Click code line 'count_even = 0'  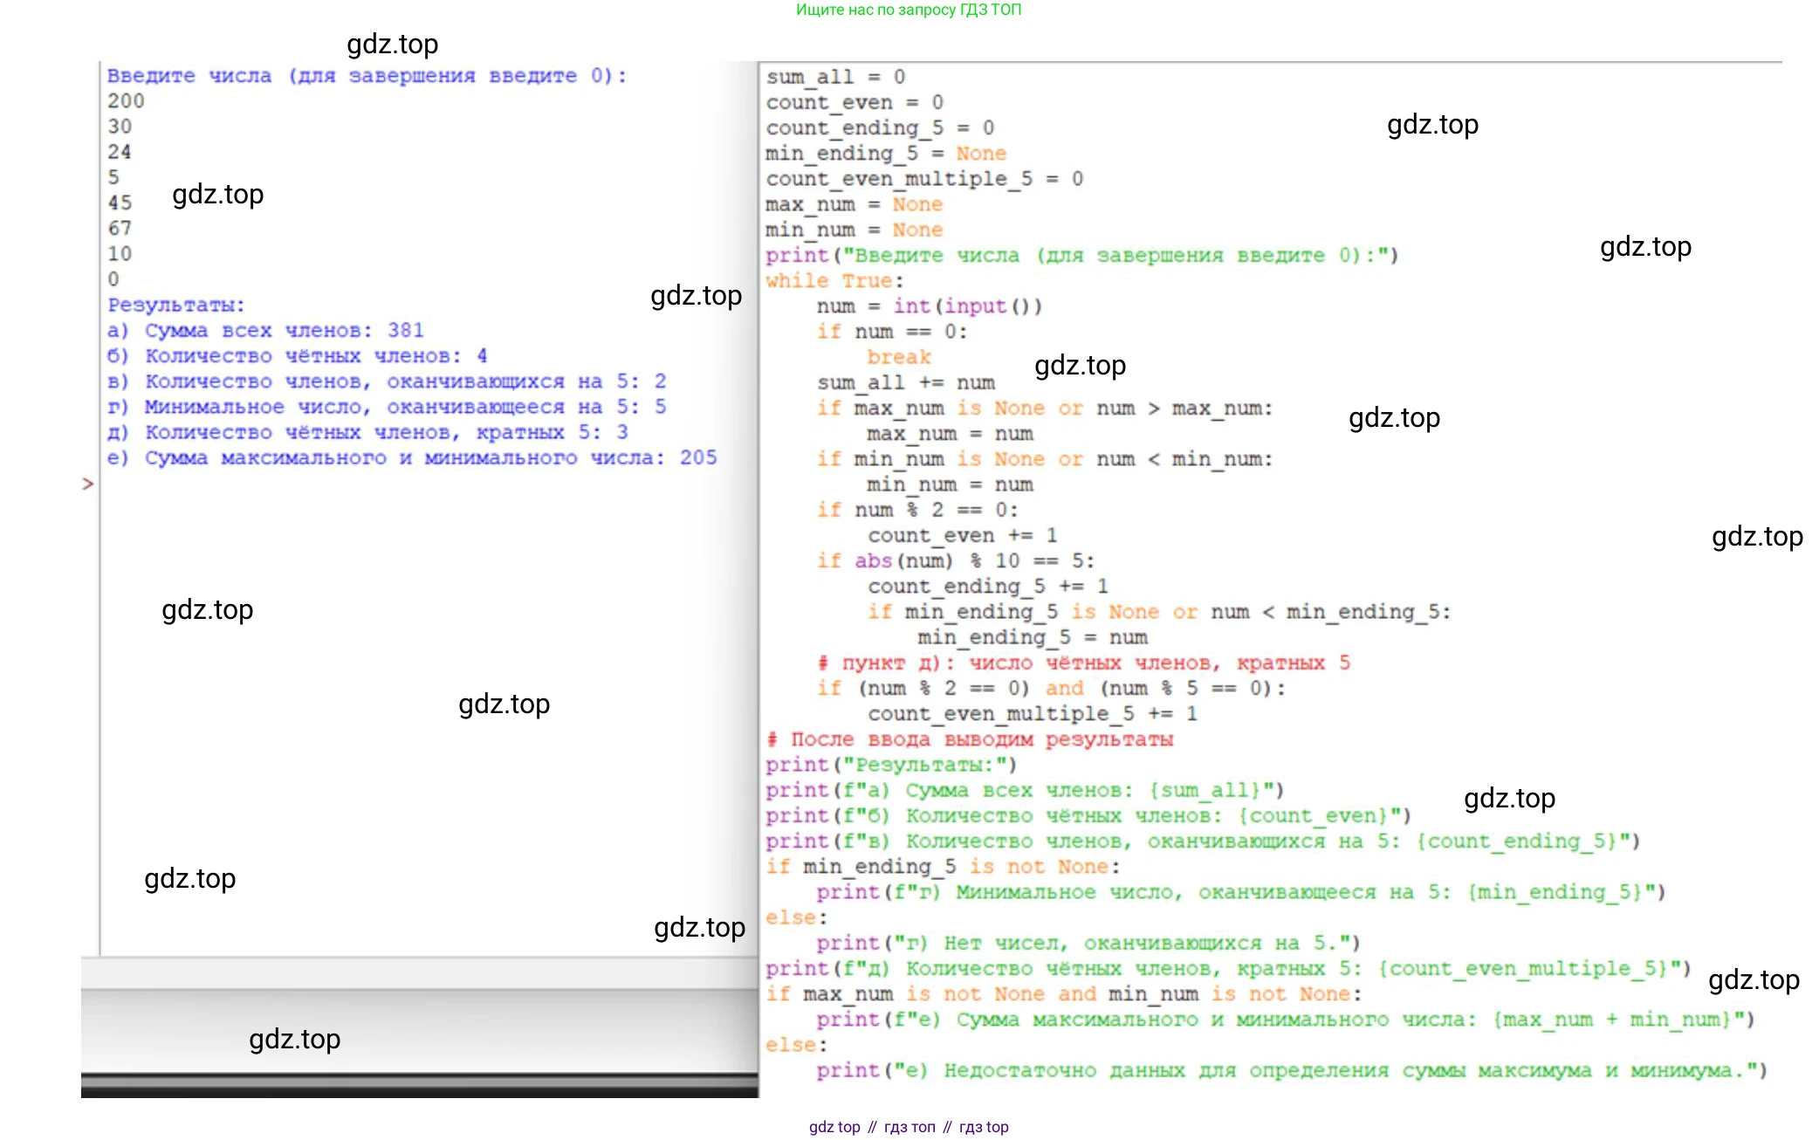tap(855, 102)
